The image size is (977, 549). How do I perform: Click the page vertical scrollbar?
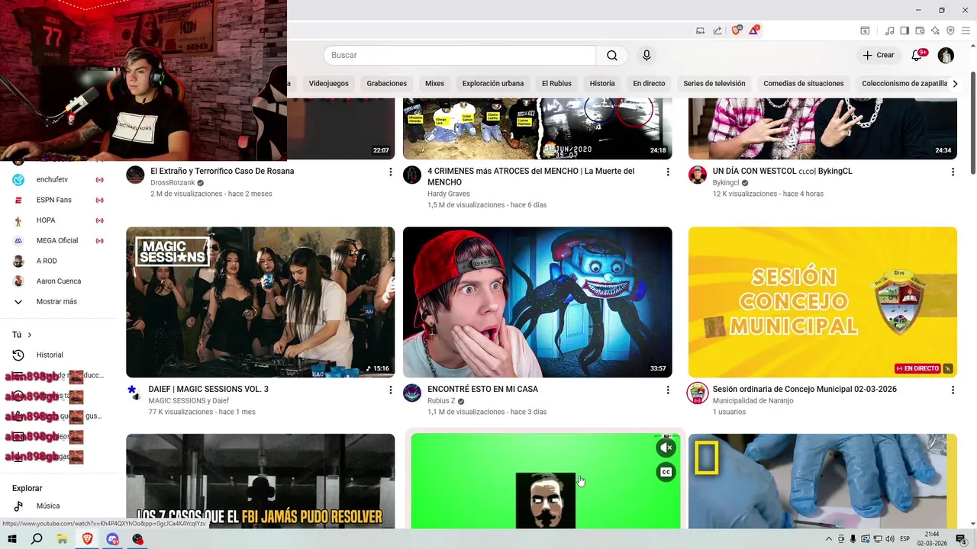[973, 122]
